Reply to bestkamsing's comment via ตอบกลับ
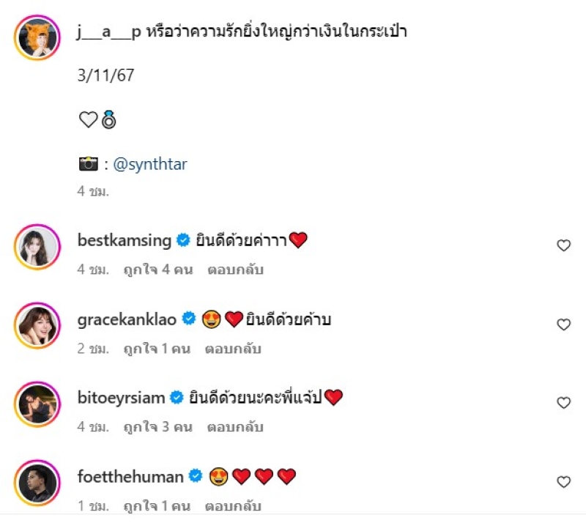This screenshot has width=586, height=523. coord(235,270)
